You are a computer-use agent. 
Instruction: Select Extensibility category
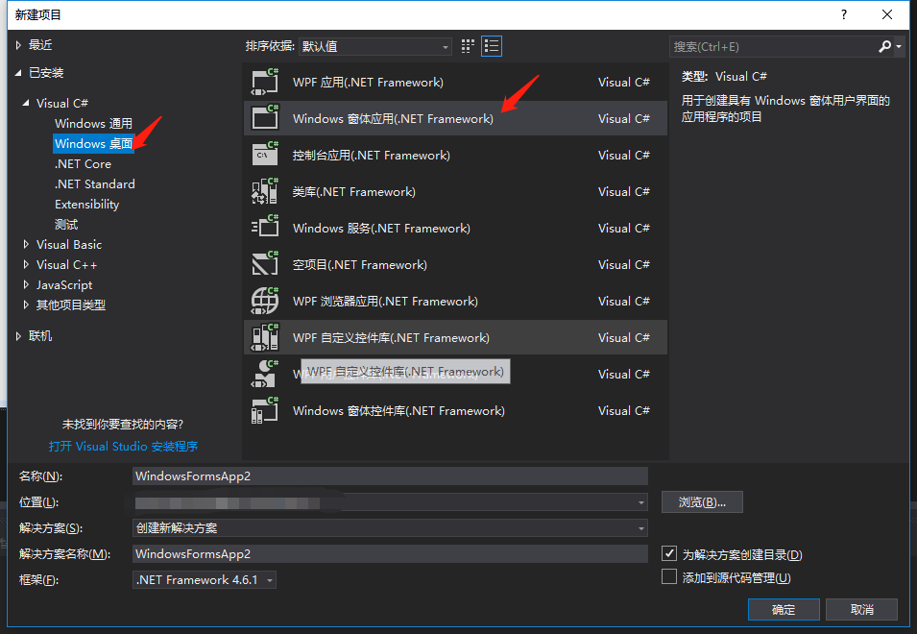click(x=87, y=204)
